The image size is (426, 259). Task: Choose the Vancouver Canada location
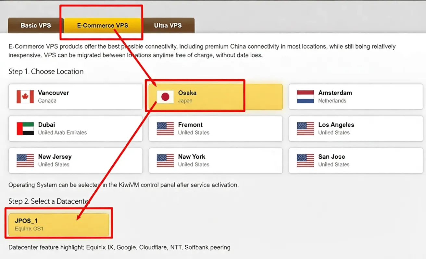pos(76,96)
